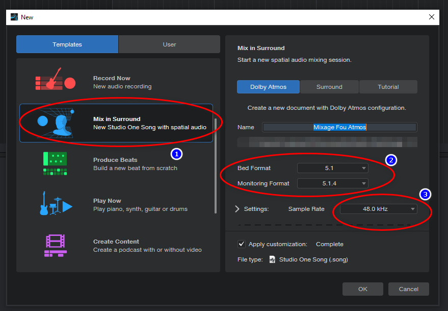The height and width of the screenshot is (311, 448).
Task: Open the Bed Format dropdown
Action: [x=333, y=168]
